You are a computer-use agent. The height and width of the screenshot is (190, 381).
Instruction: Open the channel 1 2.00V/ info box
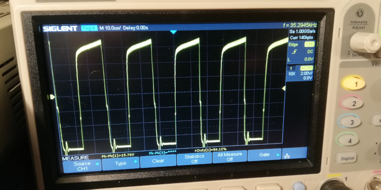(301, 73)
